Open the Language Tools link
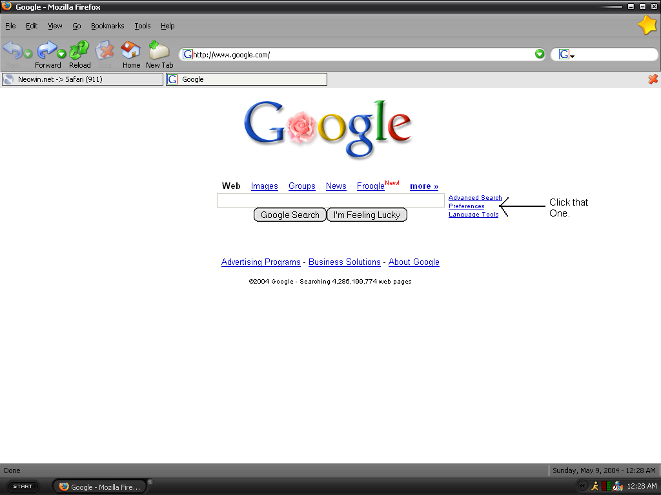 pyautogui.click(x=473, y=214)
